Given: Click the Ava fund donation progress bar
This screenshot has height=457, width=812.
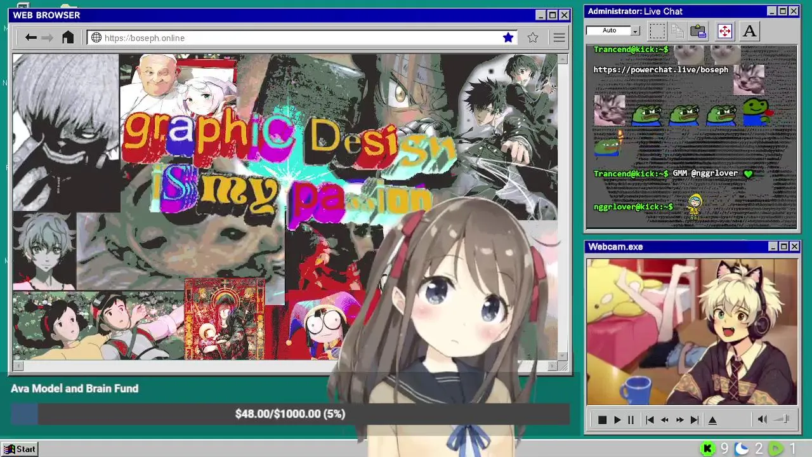Looking at the screenshot, I should coord(290,414).
